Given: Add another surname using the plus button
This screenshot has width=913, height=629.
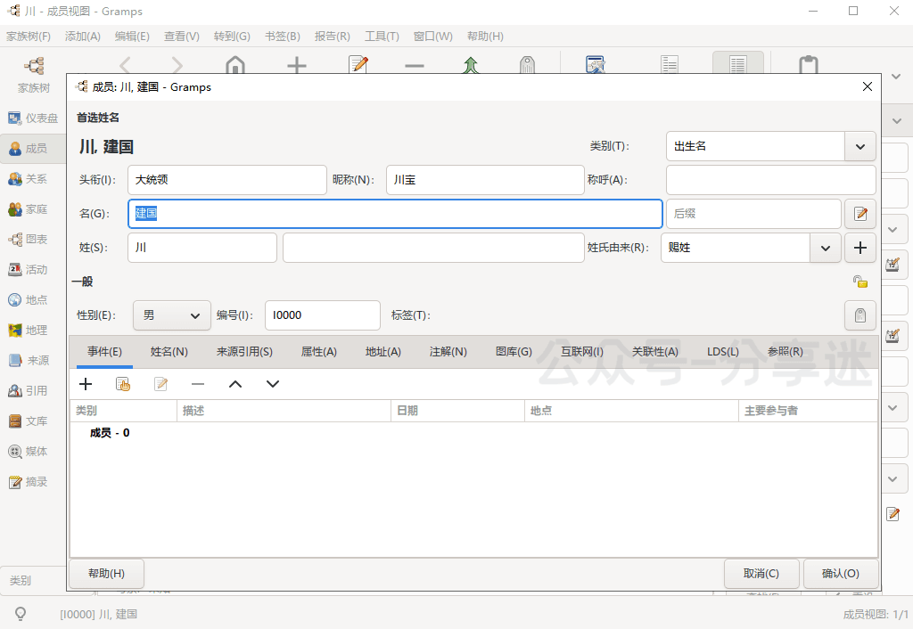Looking at the screenshot, I should pyautogui.click(x=860, y=248).
